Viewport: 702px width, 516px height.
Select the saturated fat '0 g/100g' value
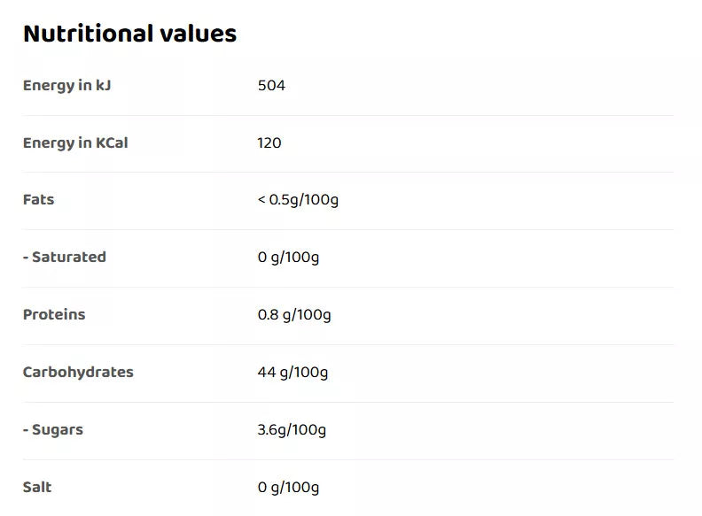coord(288,258)
